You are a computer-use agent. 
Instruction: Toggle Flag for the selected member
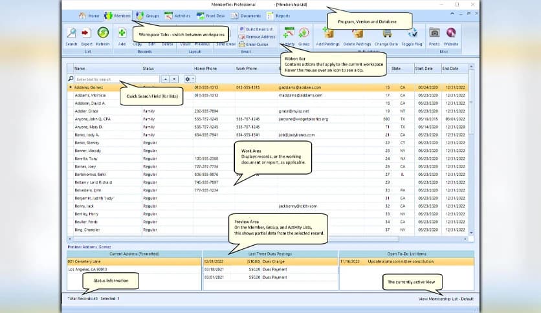pos(412,33)
